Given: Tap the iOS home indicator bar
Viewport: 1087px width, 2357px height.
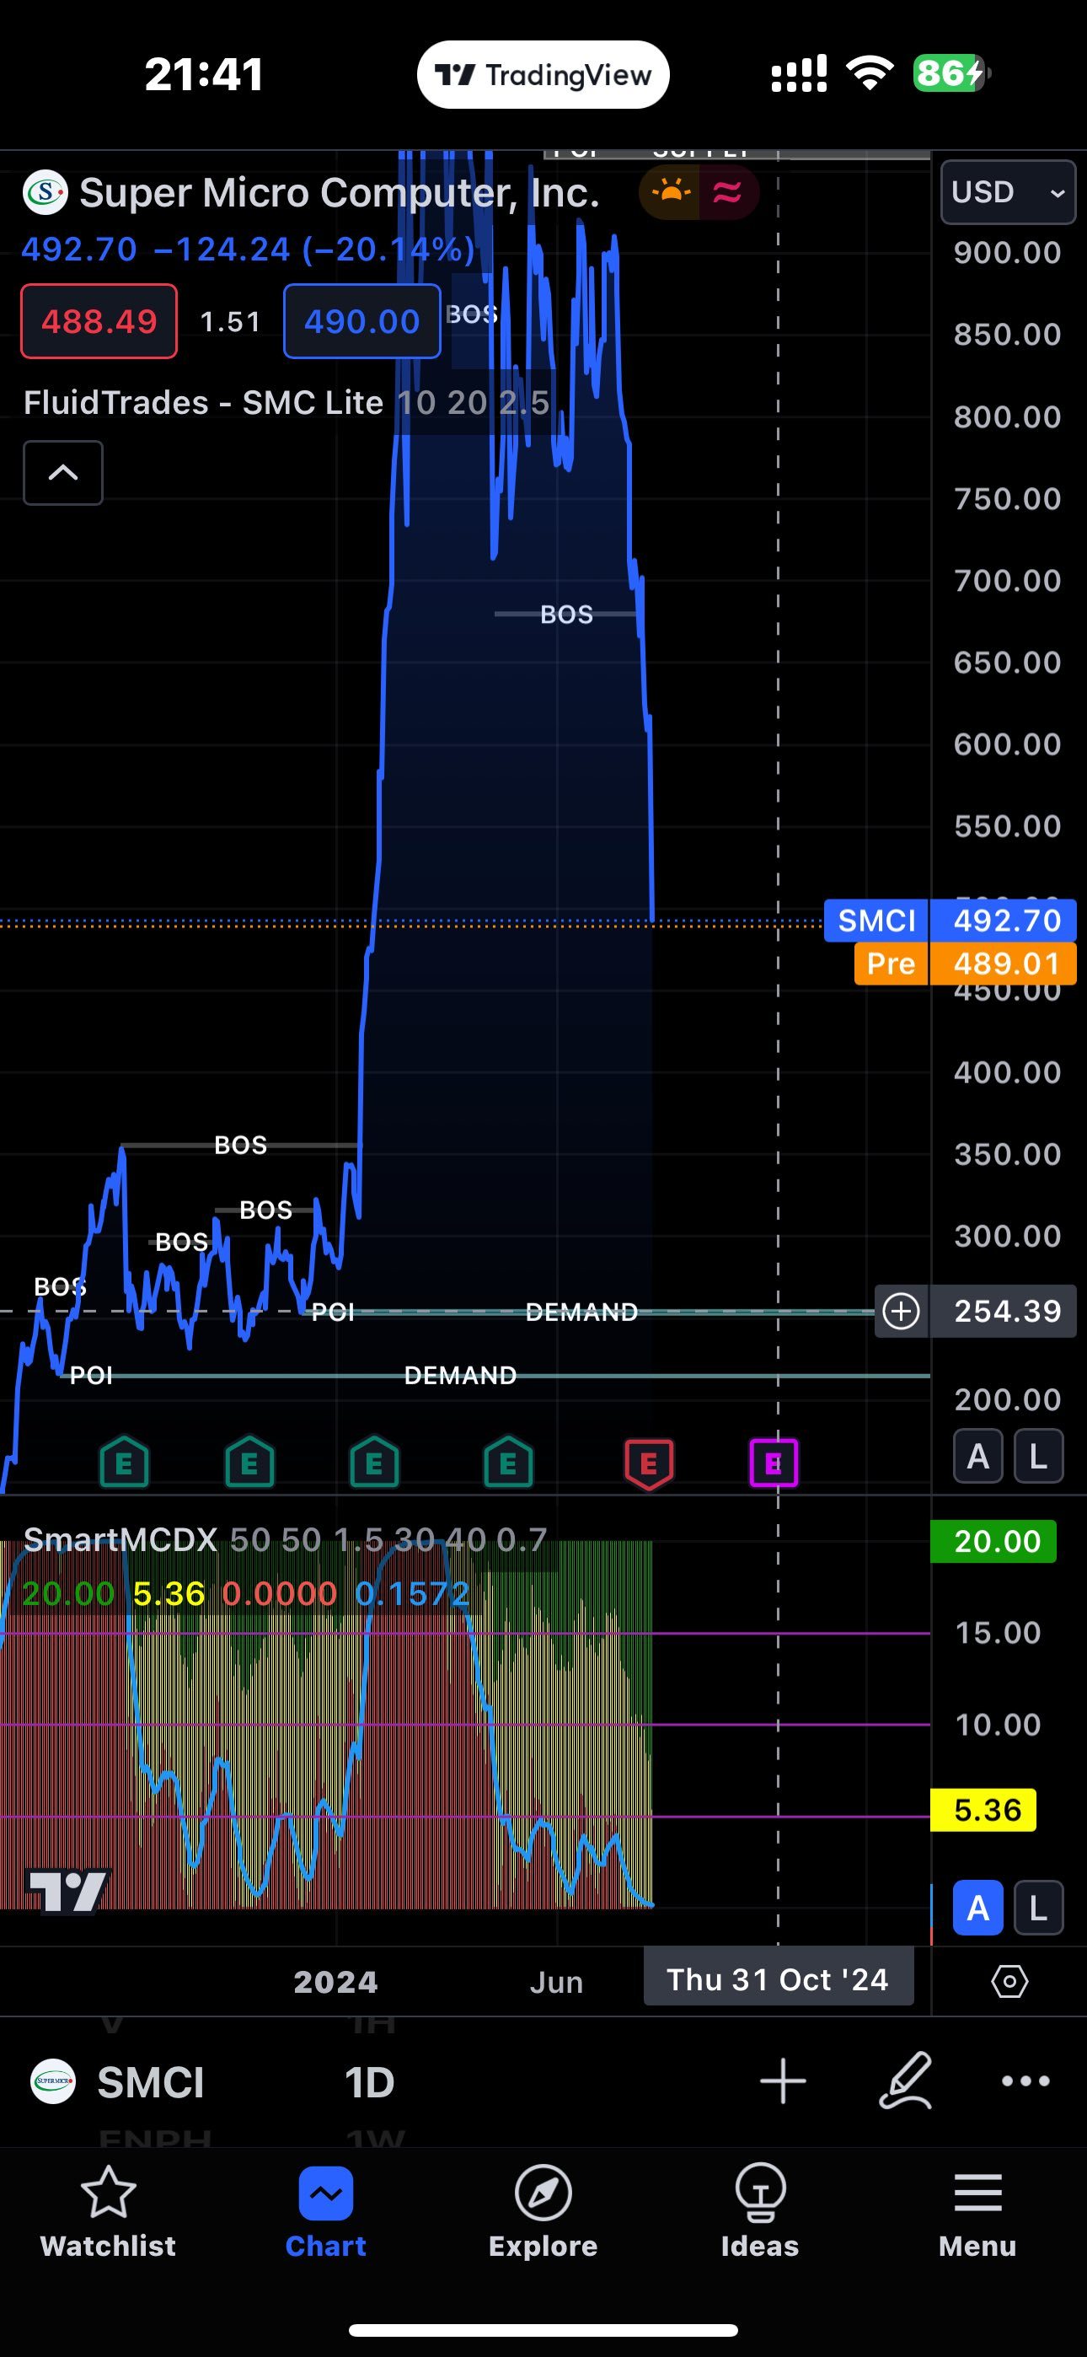Looking at the screenshot, I should tap(543, 2329).
